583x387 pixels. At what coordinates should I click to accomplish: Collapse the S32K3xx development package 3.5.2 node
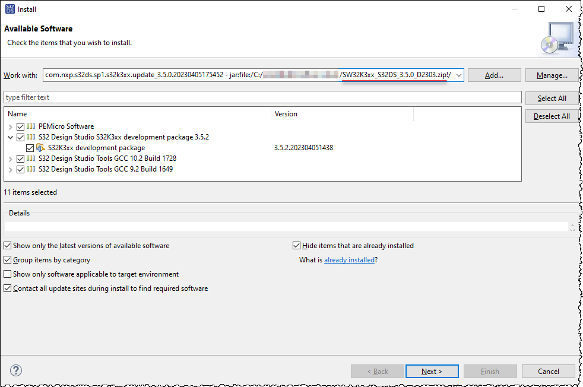pos(11,137)
